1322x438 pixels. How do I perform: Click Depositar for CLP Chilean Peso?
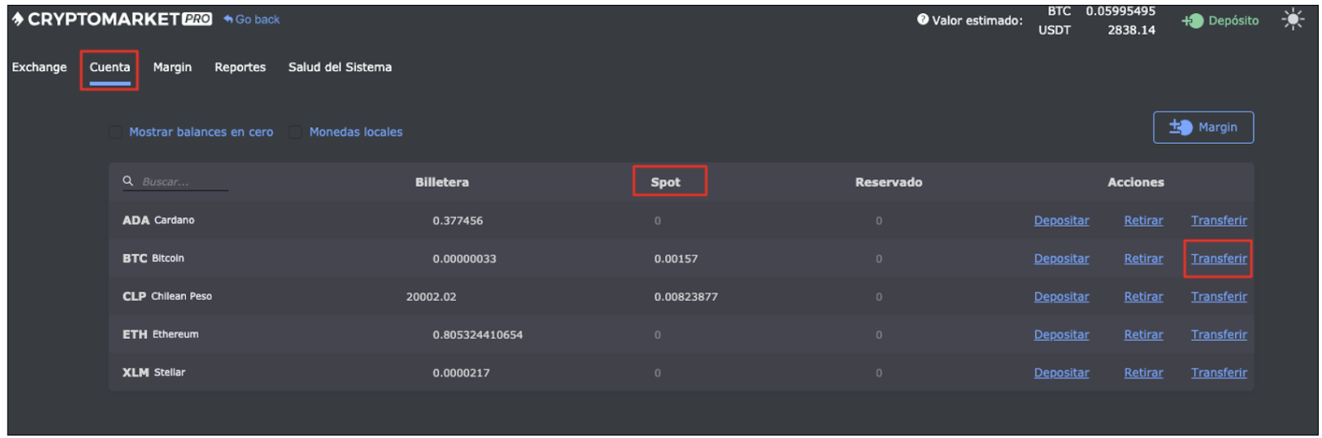pos(1062,297)
